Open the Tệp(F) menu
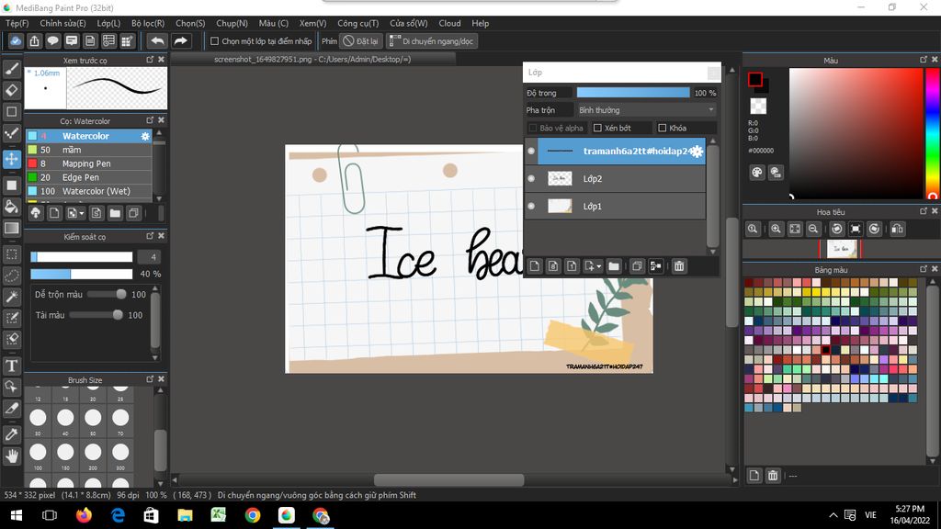Image resolution: width=941 pixels, height=529 pixels. 17,23
